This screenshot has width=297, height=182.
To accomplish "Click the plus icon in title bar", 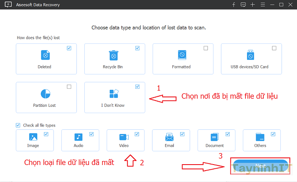I will (x=253, y=5).
